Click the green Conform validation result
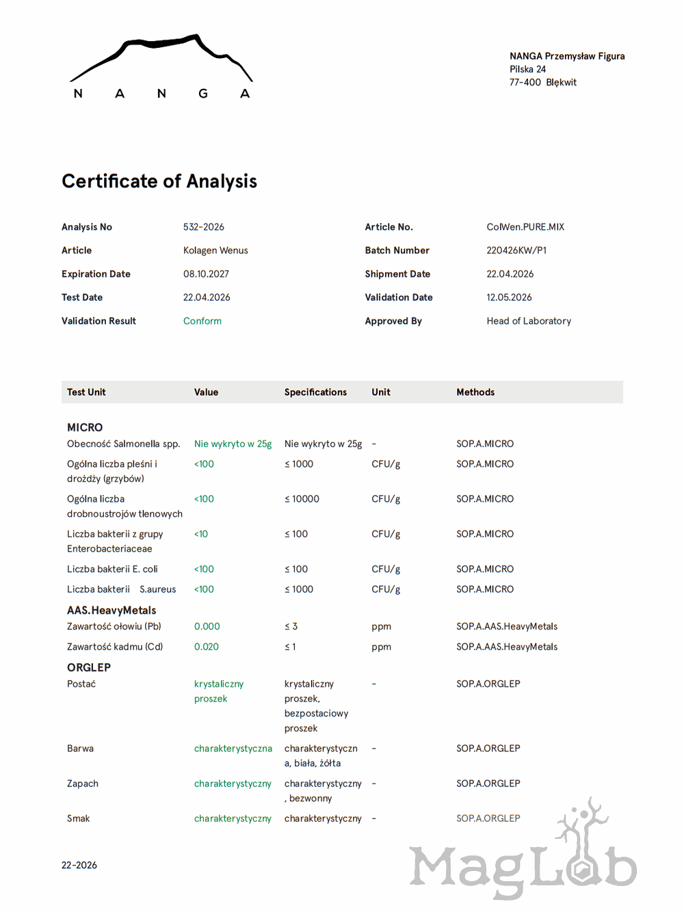The width and height of the screenshot is (684, 912). 202,321
